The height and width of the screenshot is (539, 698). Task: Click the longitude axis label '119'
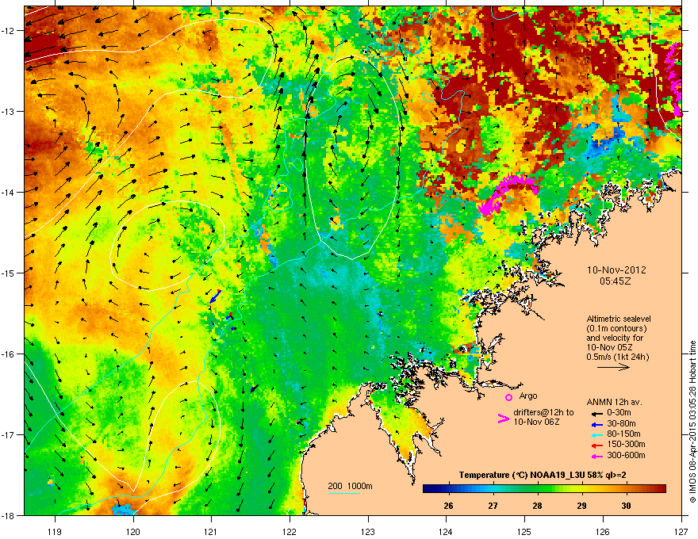(x=55, y=531)
